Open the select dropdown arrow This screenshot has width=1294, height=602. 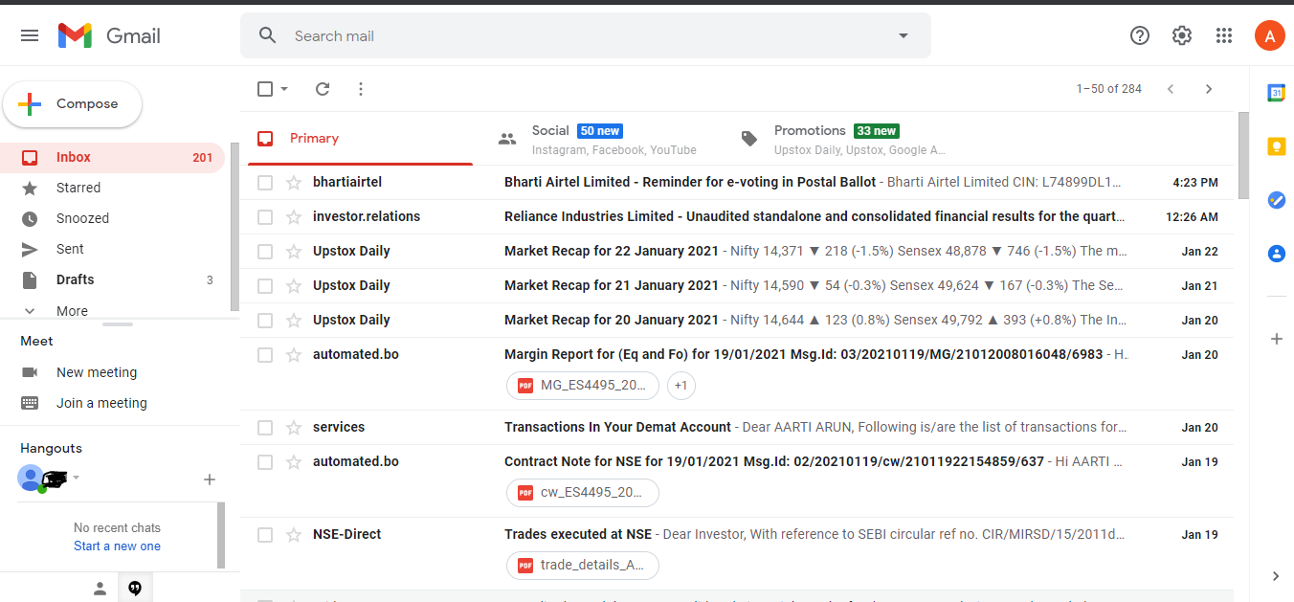coord(284,89)
